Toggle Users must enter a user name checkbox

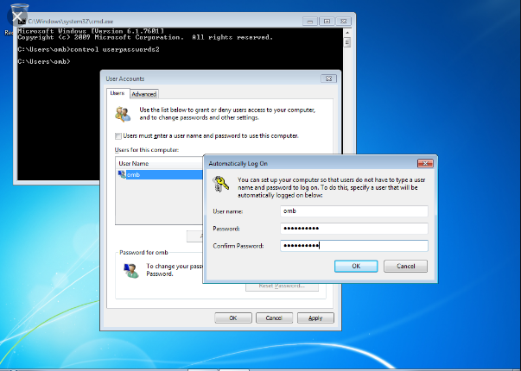coord(118,136)
